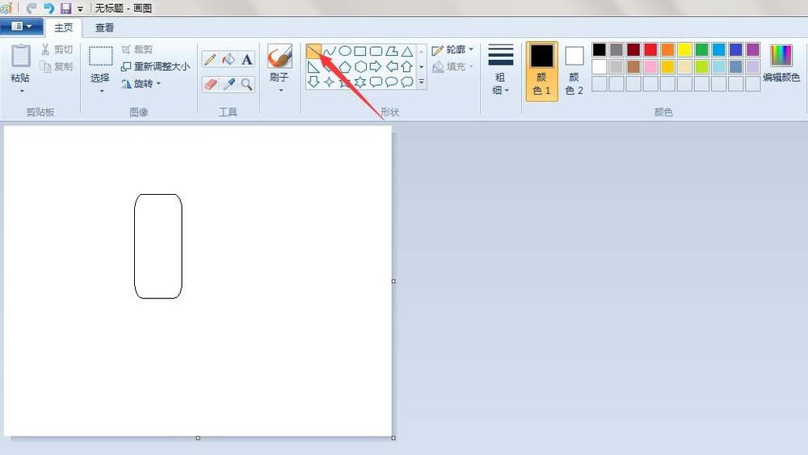Choose the Rounded rectangle shape

click(x=377, y=51)
